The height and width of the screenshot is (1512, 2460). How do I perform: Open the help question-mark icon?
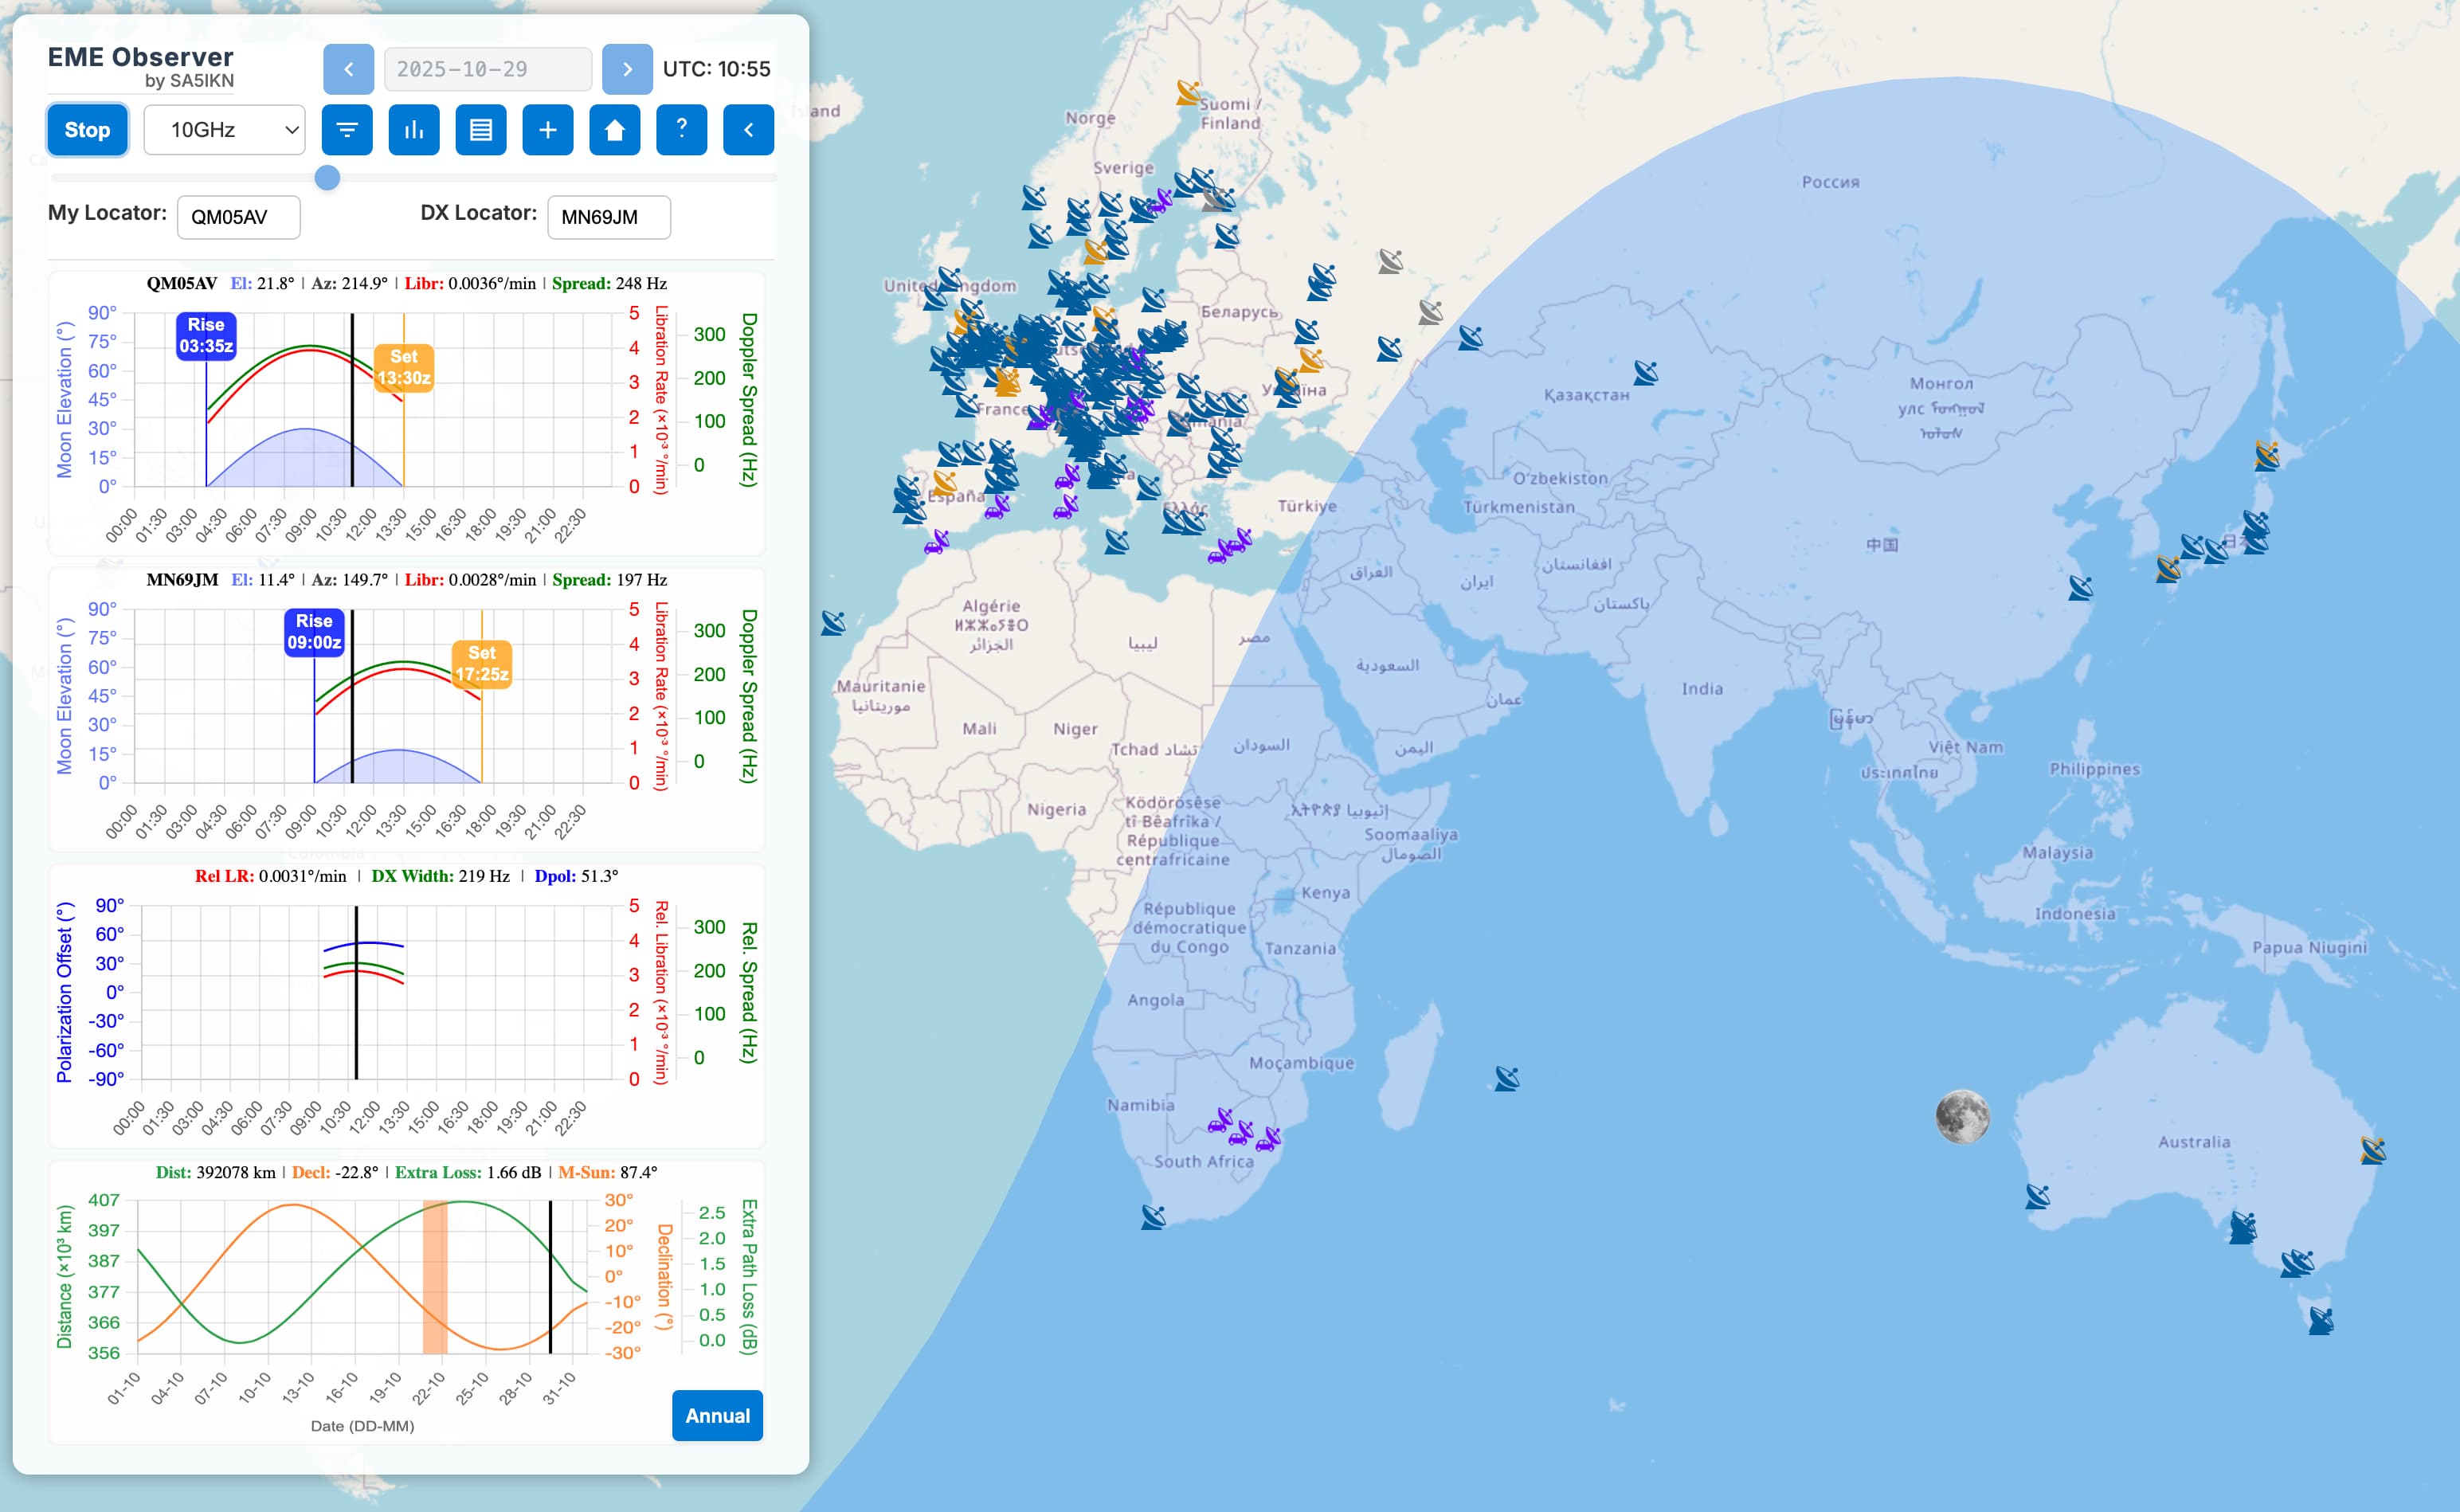pyautogui.click(x=682, y=129)
